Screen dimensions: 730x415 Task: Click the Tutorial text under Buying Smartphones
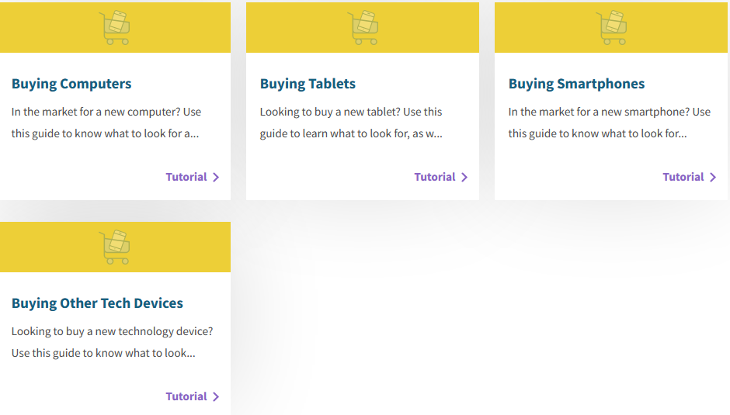point(683,177)
